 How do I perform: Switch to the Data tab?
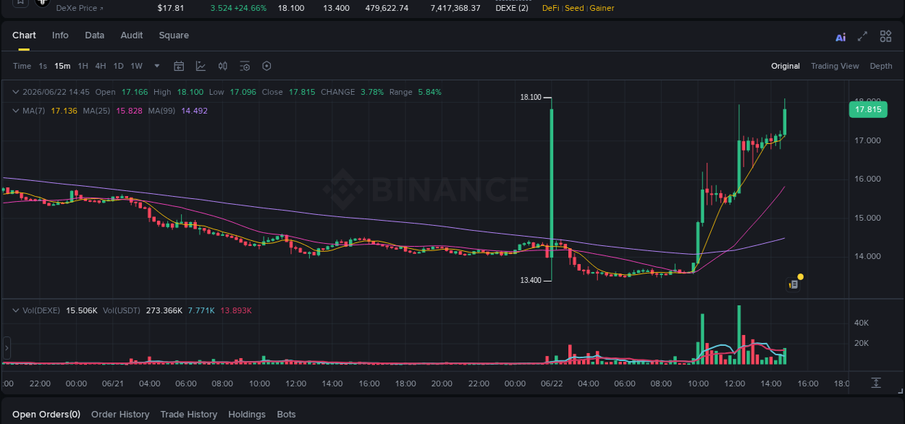coord(94,35)
